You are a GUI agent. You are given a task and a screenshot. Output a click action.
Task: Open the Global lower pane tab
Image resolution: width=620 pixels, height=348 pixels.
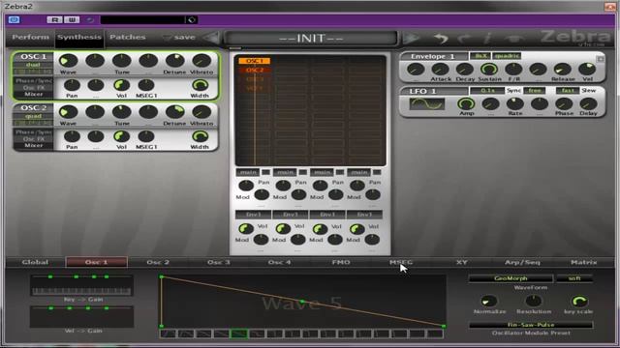point(35,262)
